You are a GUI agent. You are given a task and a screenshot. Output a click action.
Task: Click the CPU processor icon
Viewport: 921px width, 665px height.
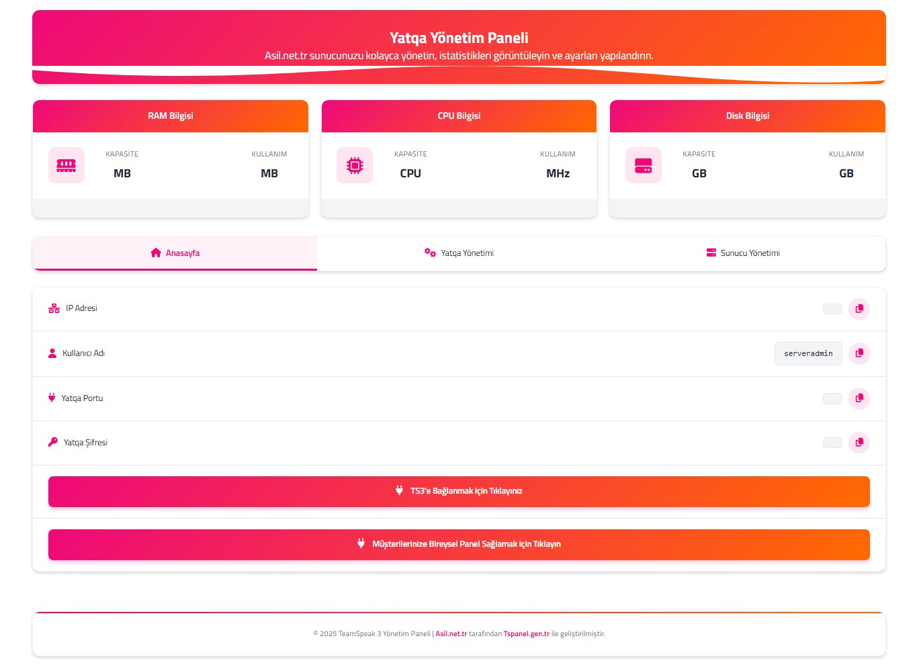[355, 165]
